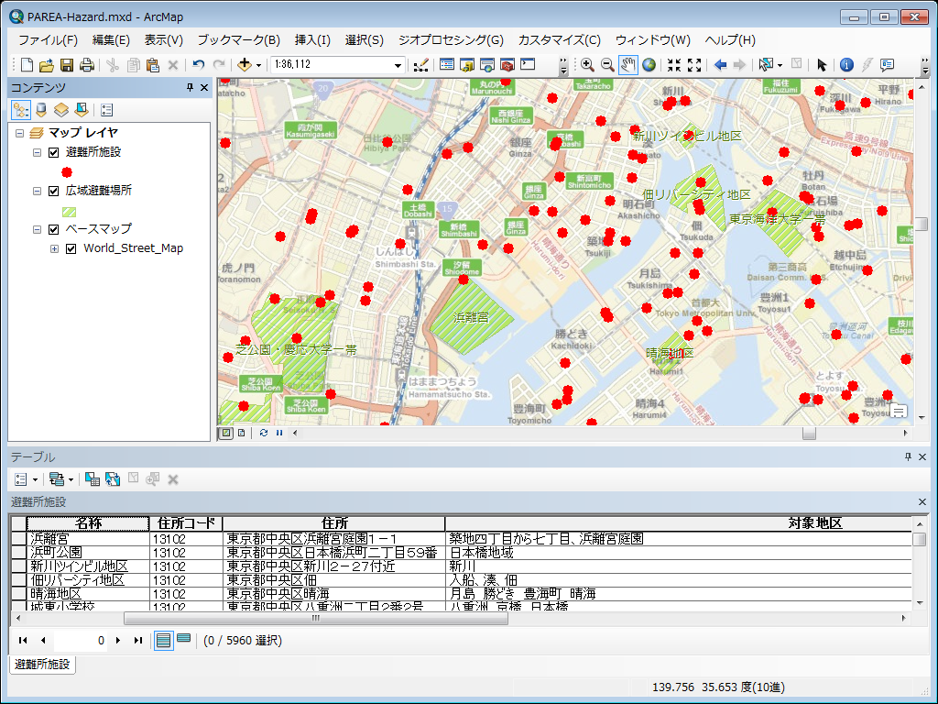Open Table Options dropdown menu
Screen dimensions: 938x704
[24, 478]
